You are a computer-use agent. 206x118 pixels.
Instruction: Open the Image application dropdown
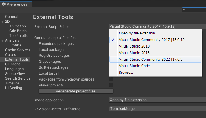click(157, 100)
